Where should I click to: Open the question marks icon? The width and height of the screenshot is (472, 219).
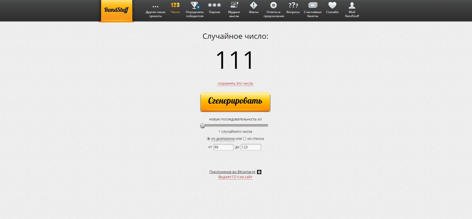point(293,5)
